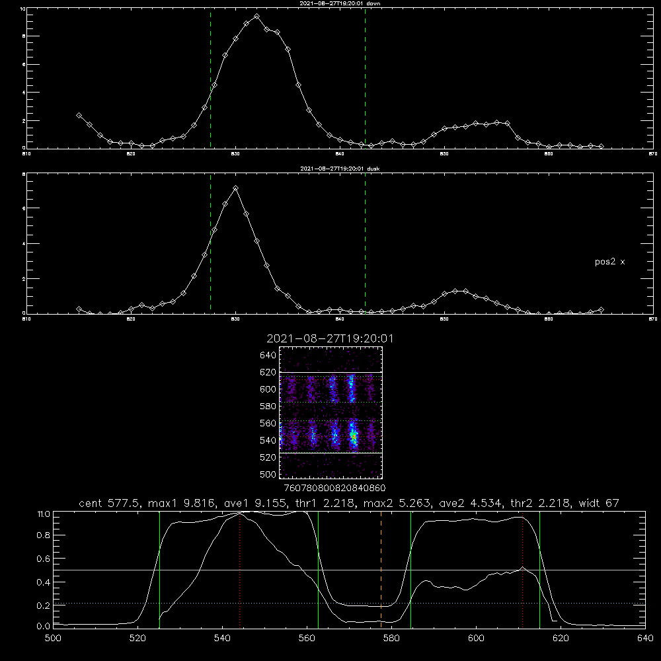Screen dimensions: 661x661
Task: Click the peak diamond marker of the dawn profile
Action: pyautogui.click(x=256, y=17)
